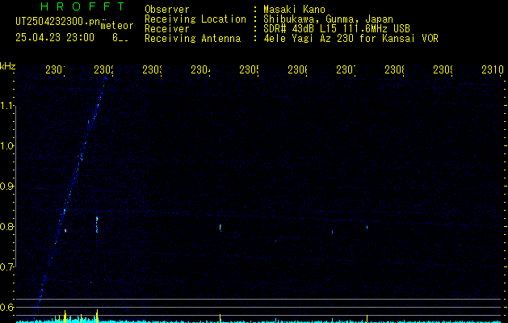Image resolution: width=508 pixels, height=323 pixels.
Task: Click the kHz axis unit label
Action: [x=7, y=66]
